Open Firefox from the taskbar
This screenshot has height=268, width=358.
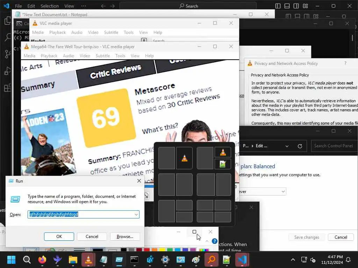(42, 260)
